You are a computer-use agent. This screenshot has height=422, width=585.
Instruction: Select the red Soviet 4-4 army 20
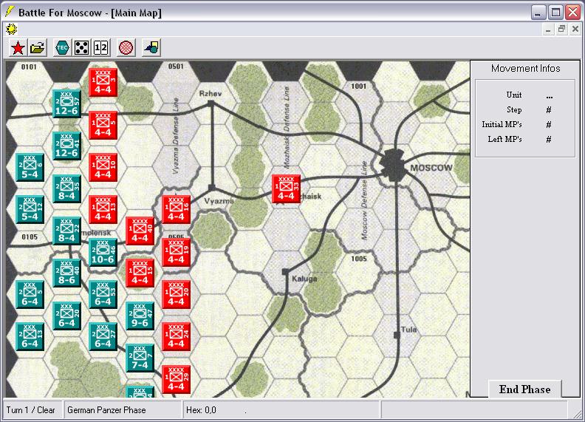click(177, 295)
